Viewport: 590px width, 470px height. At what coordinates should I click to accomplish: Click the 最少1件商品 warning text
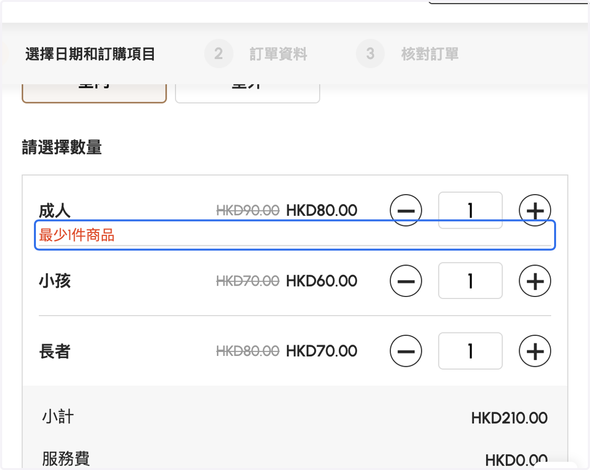(x=77, y=235)
